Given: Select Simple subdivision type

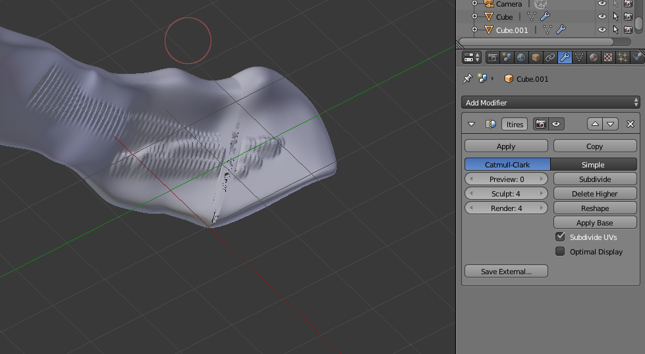Looking at the screenshot, I should tap(593, 164).
